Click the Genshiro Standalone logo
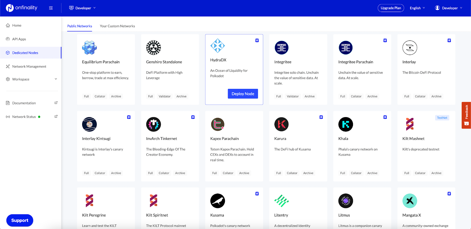Screen dimensions: 471x229 pos(154,48)
